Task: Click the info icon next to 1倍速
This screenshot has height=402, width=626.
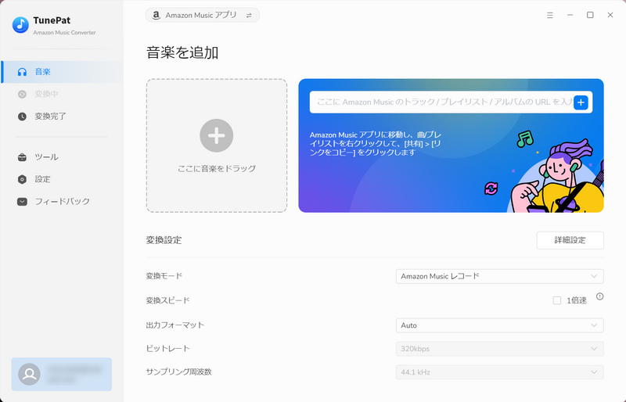Action: pos(599,296)
